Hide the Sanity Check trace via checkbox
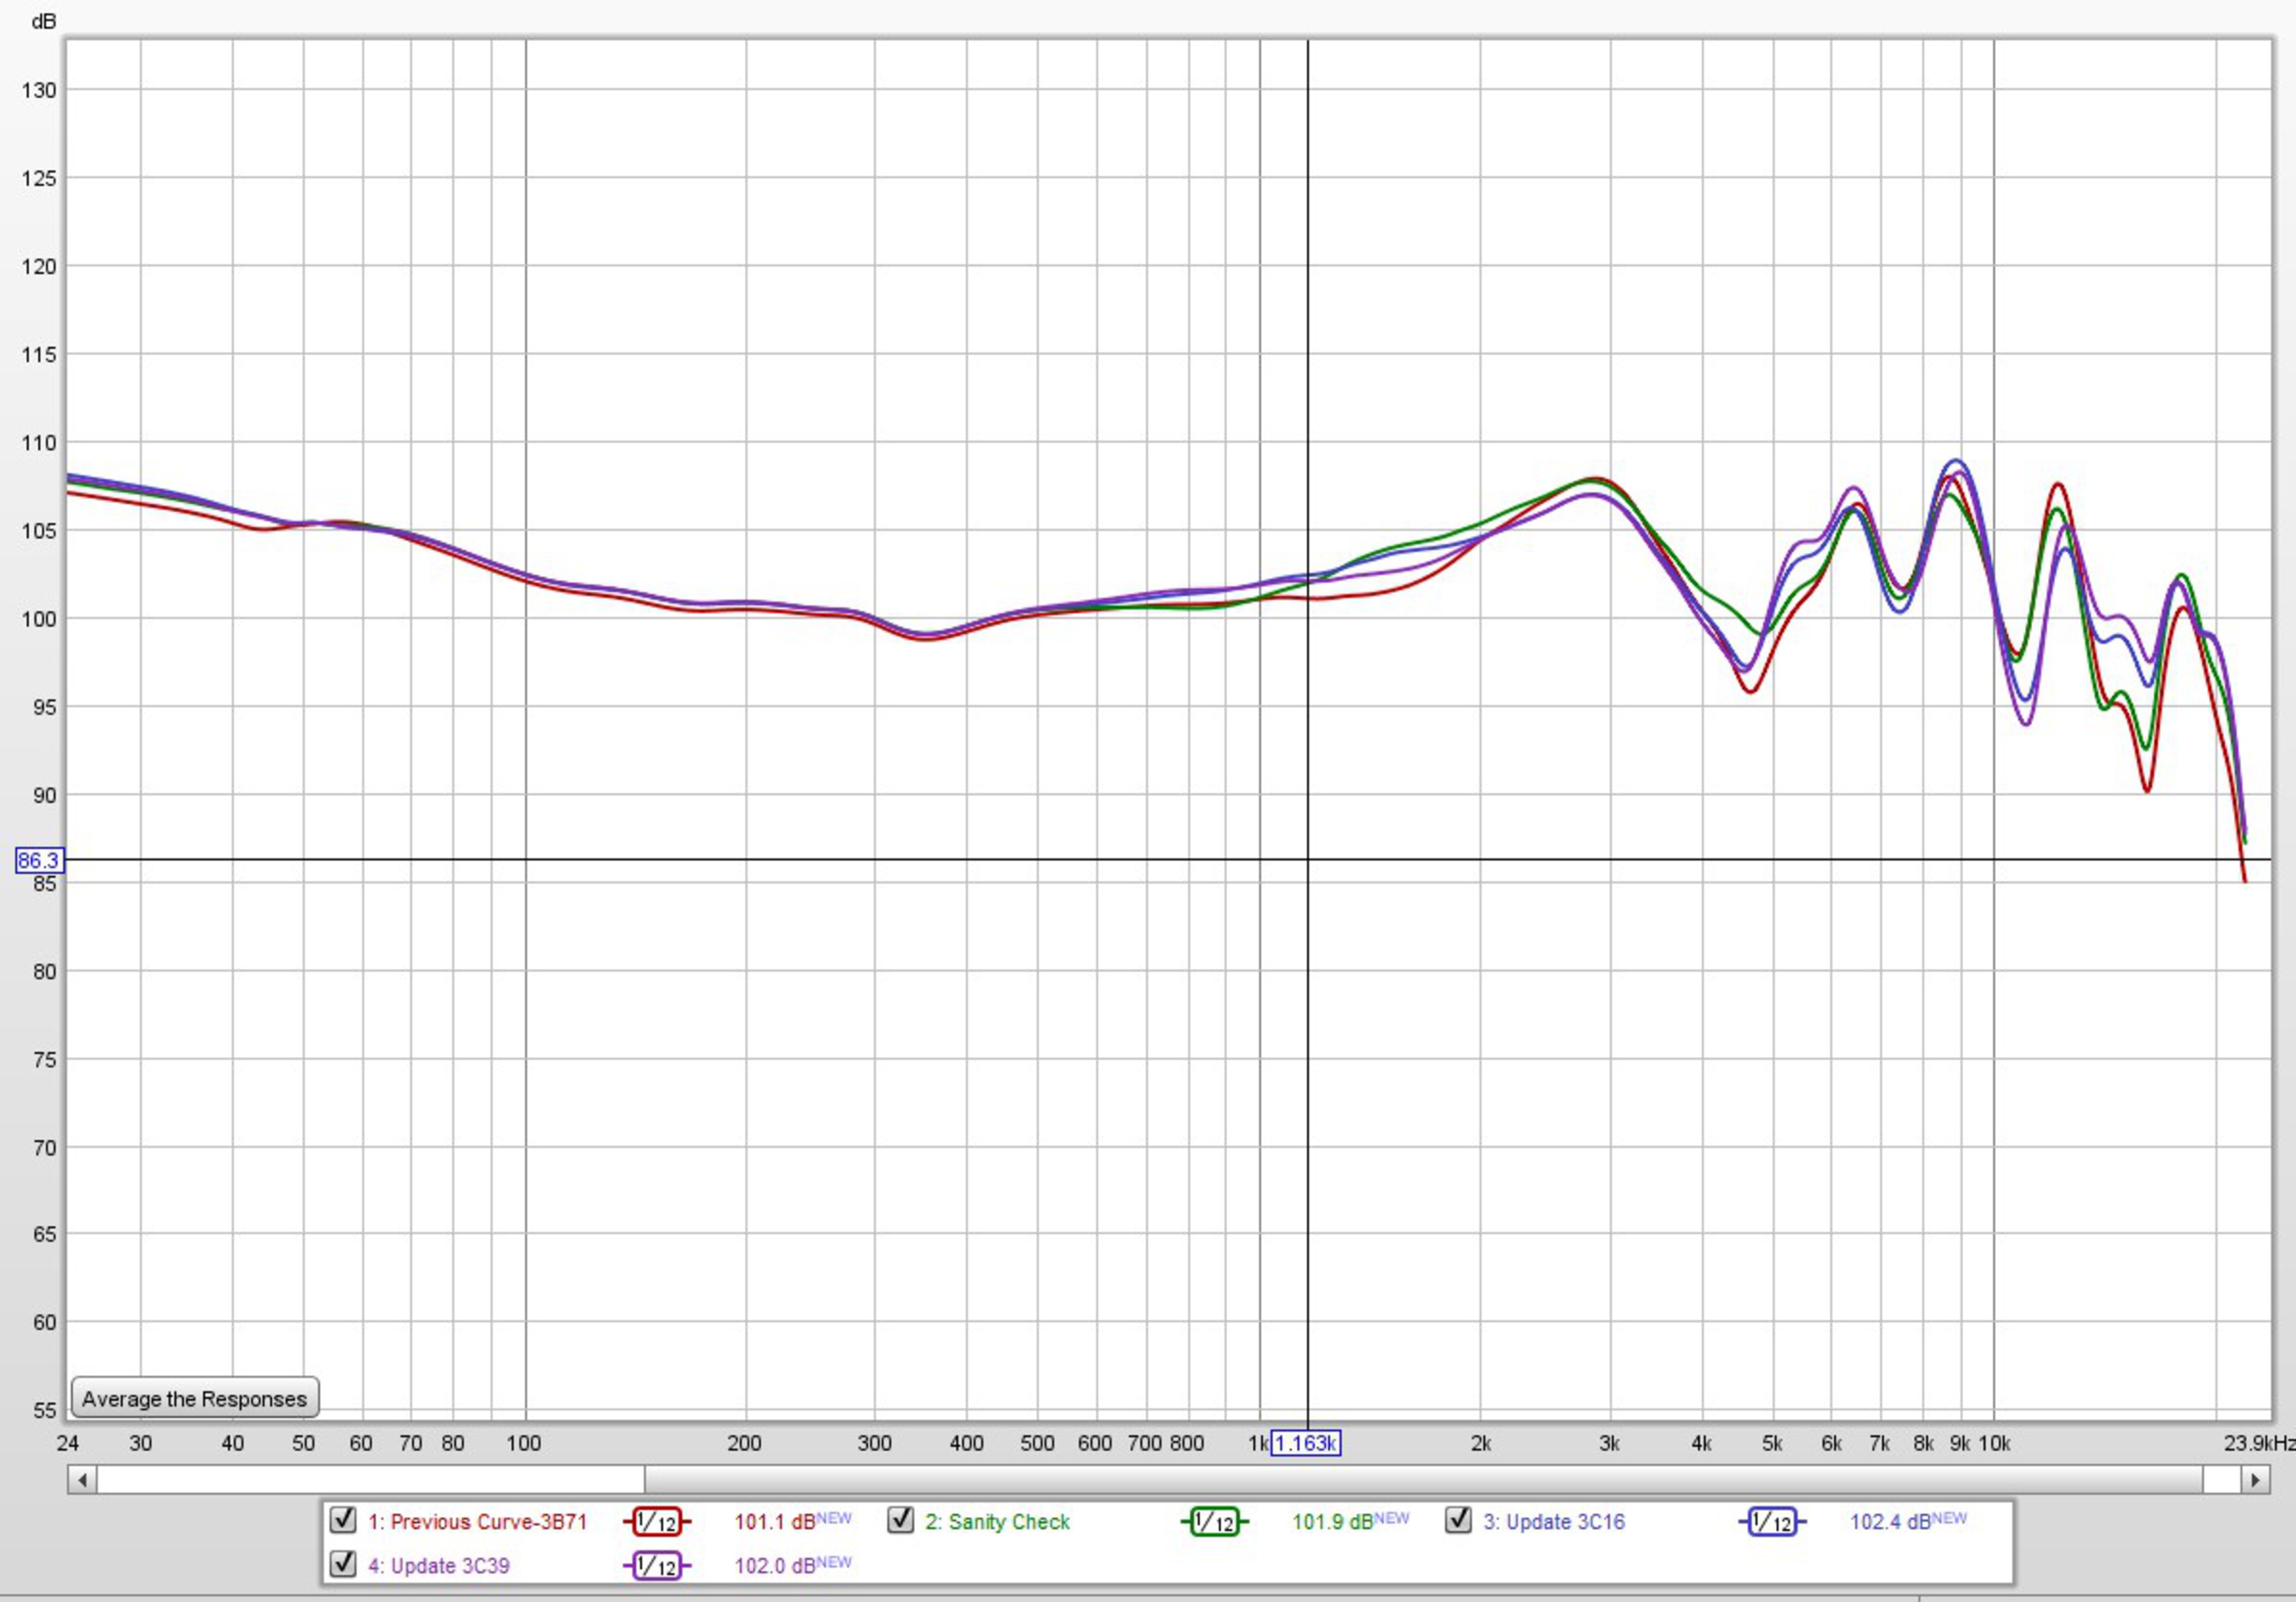This screenshot has width=2296, height=1602. click(901, 1520)
